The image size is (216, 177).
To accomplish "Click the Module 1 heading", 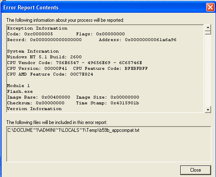I will [x=18, y=86].
